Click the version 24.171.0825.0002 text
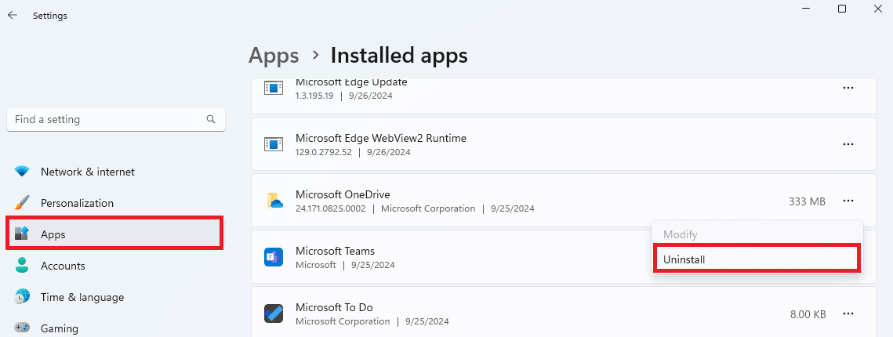 [330, 208]
